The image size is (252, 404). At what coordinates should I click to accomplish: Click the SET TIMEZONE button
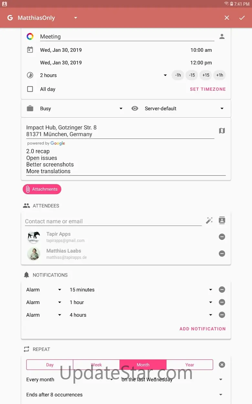tap(208, 89)
